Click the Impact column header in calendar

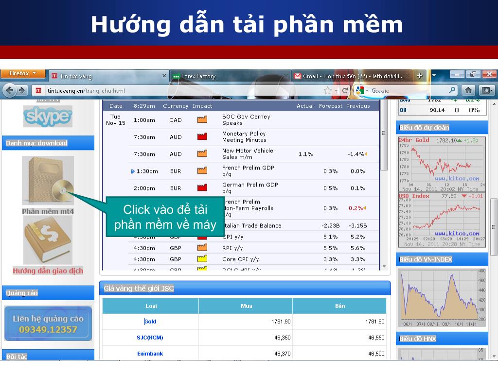pyautogui.click(x=202, y=106)
